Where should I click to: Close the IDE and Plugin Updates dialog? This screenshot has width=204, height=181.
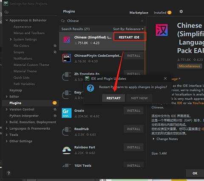(x=165, y=78)
